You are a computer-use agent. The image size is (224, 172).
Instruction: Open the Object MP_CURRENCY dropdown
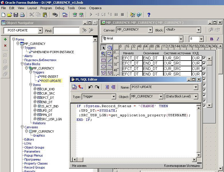click(161, 97)
